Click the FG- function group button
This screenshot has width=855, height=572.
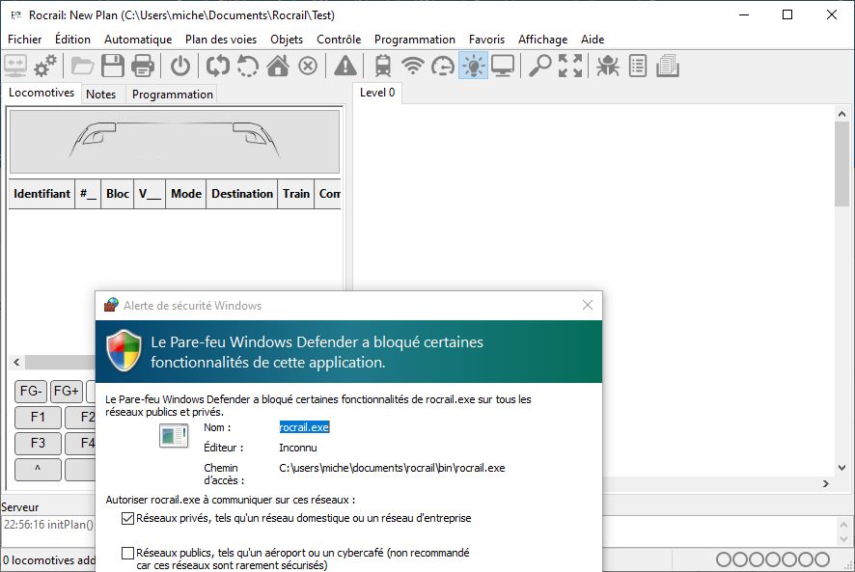pyautogui.click(x=31, y=391)
